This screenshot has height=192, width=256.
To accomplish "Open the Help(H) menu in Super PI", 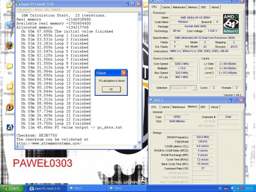I will point(56,9).
